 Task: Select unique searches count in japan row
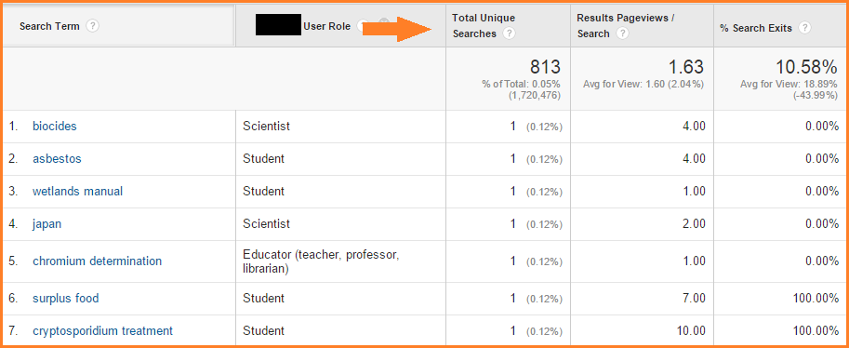(x=512, y=224)
